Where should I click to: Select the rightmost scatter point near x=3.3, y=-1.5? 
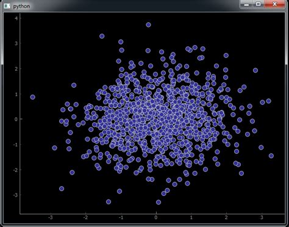[271, 156]
